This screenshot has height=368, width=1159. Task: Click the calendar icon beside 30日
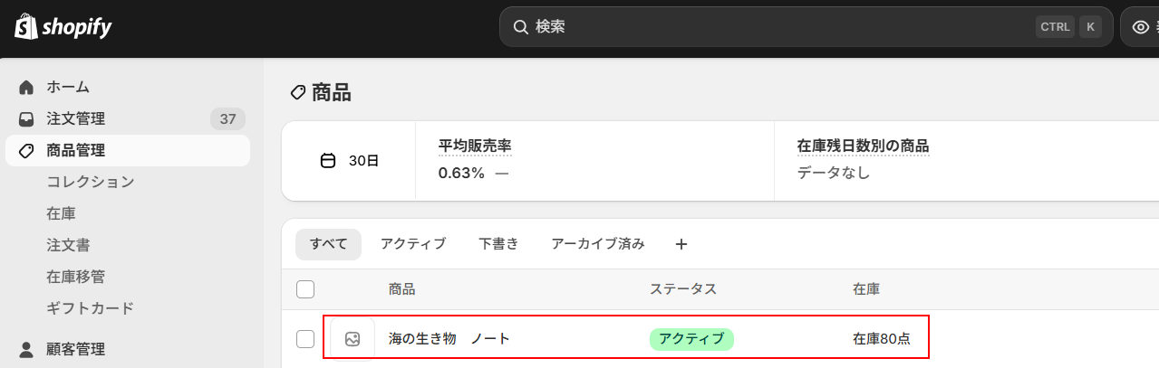[328, 161]
